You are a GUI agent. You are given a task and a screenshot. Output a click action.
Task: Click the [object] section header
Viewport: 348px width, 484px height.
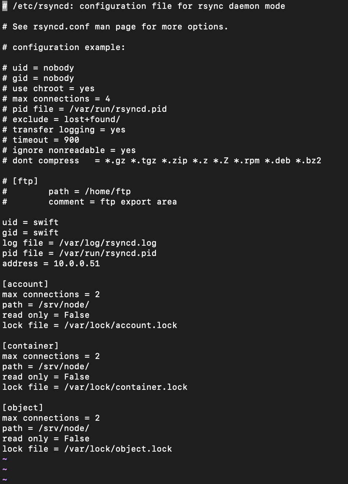(22, 408)
